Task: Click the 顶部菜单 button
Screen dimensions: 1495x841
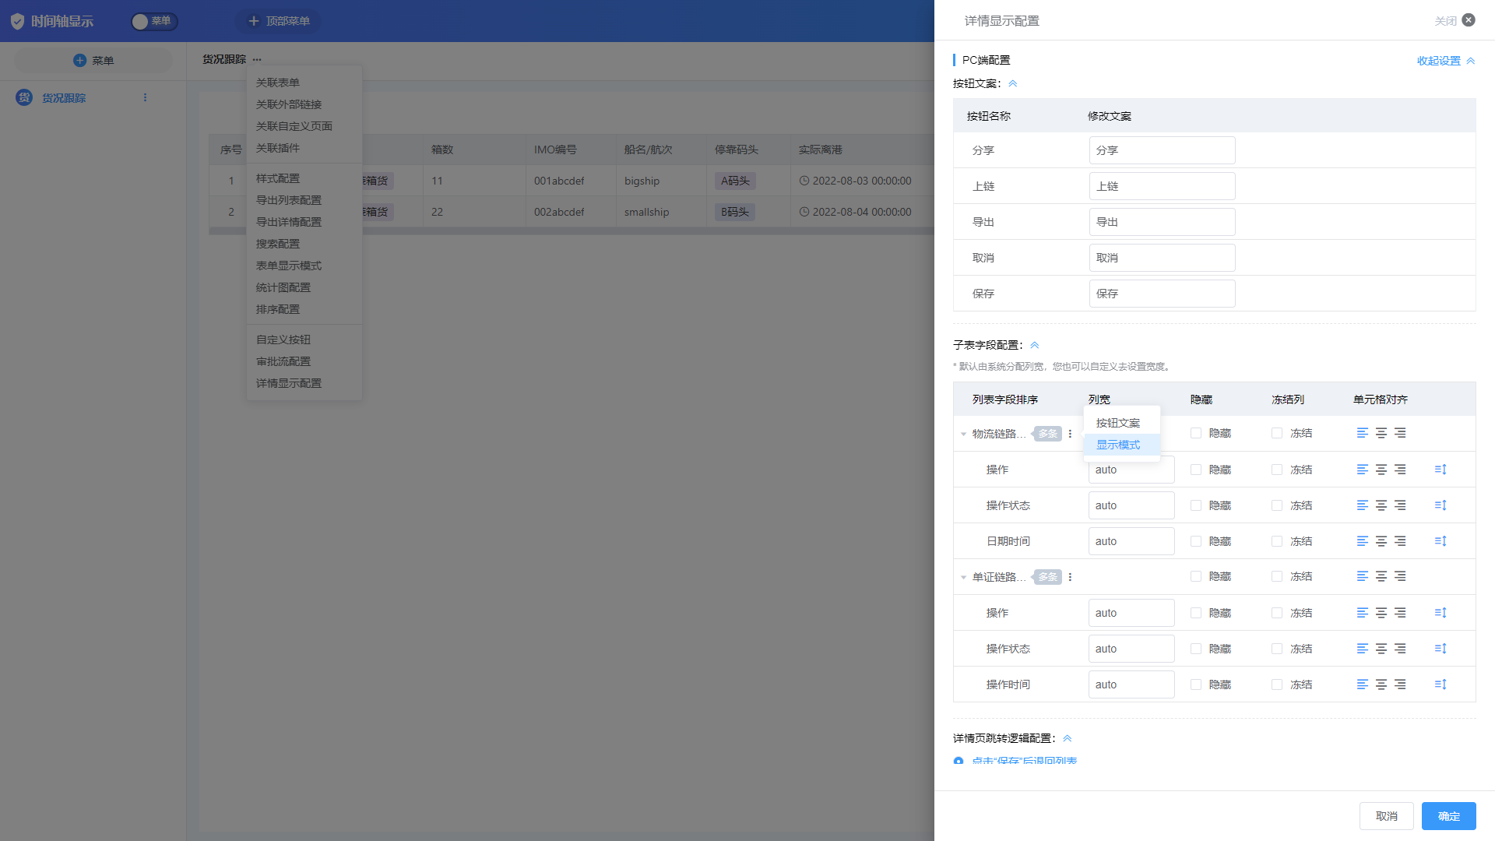Action: click(278, 21)
